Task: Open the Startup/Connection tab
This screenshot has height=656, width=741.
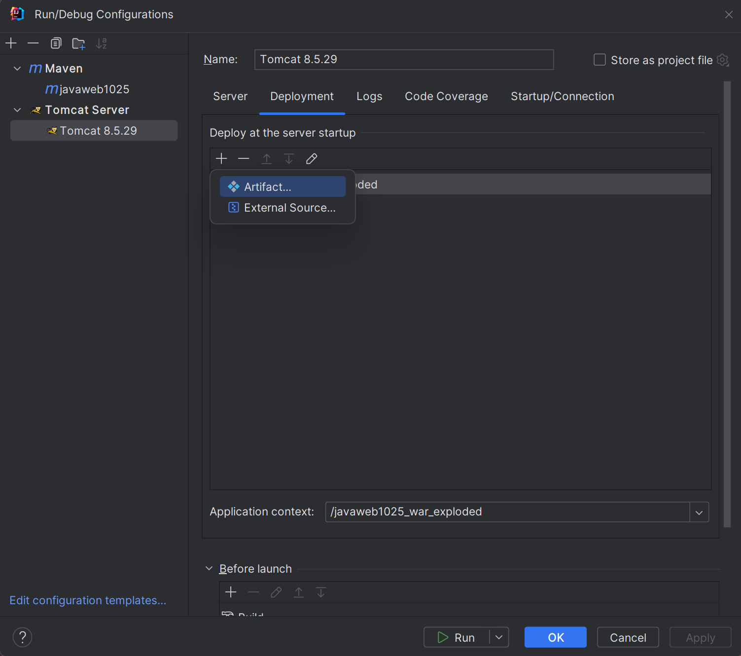Action: (563, 96)
